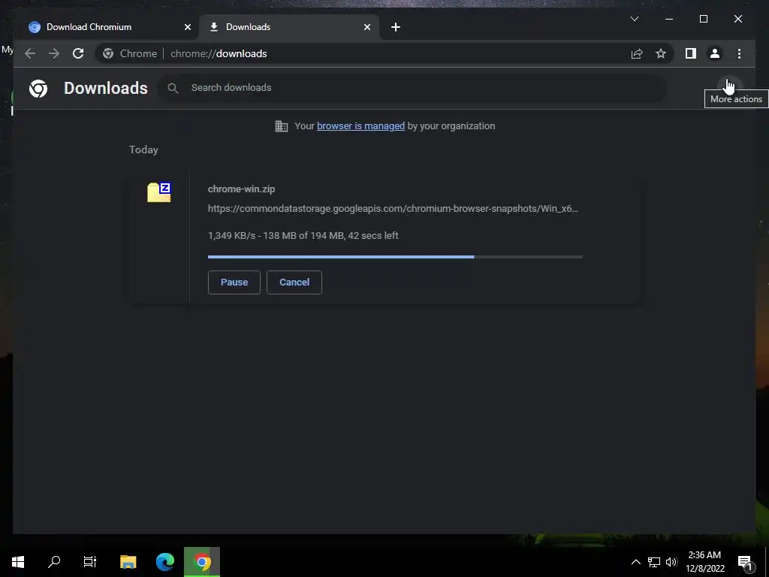Click the Chromium logo beside Downloads heading
Viewport: 769px width, 577px height.
(38, 89)
